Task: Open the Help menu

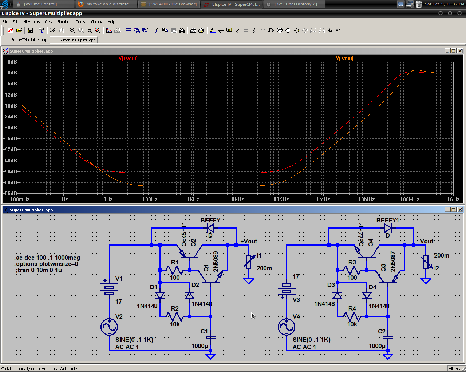Action: (x=111, y=22)
